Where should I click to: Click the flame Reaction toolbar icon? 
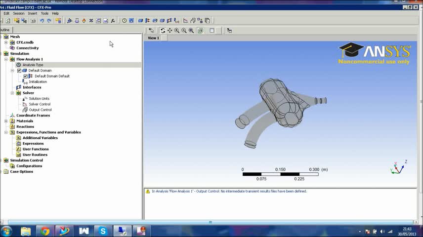click(x=84, y=21)
